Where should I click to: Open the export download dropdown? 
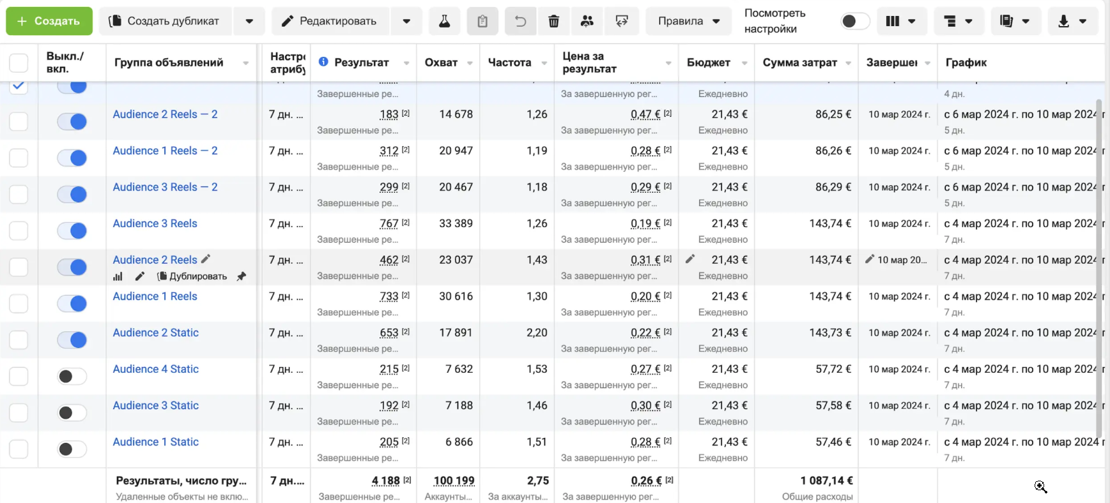(1073, 21)
